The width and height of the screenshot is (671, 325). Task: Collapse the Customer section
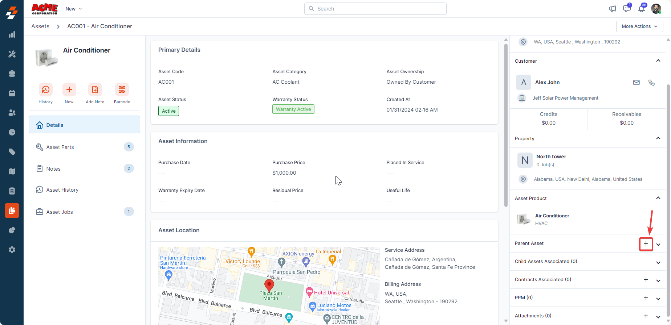pyautogui.click(x=658, y=61)
